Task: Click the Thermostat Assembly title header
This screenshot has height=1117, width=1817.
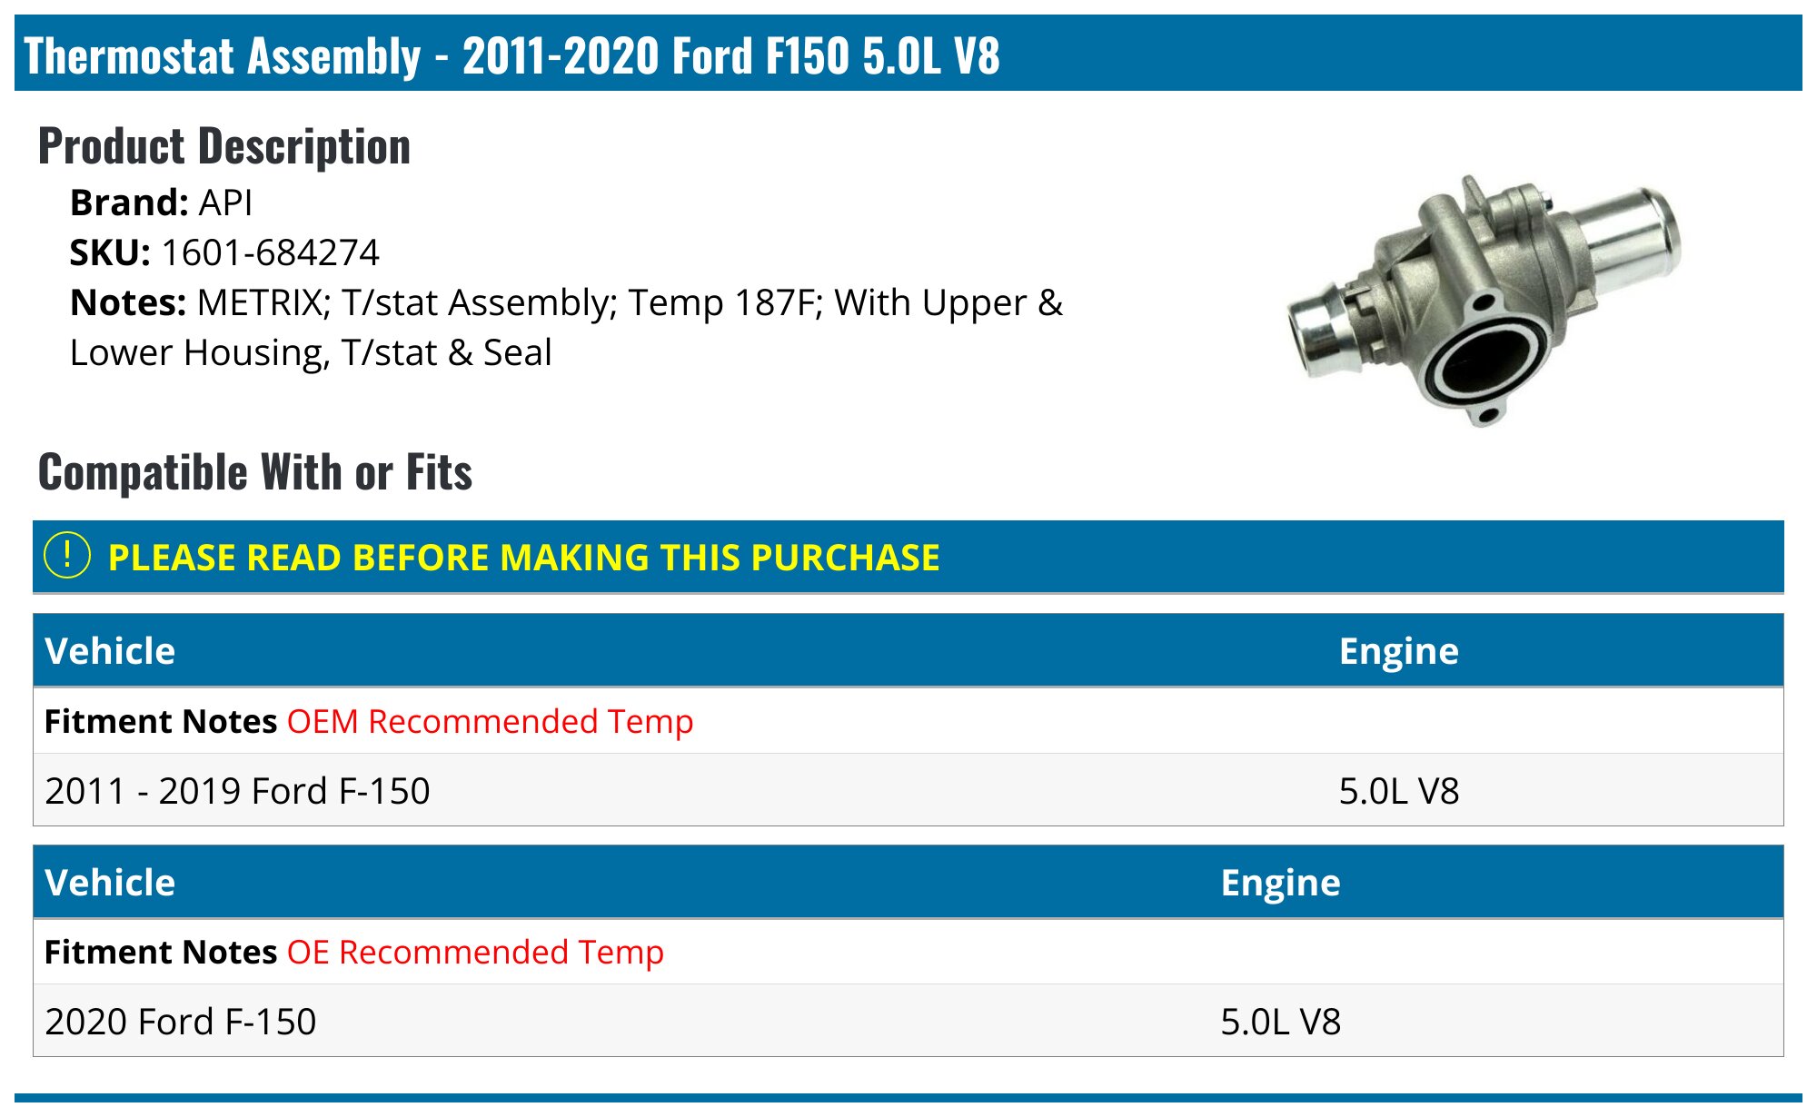Action: [511, 55]
